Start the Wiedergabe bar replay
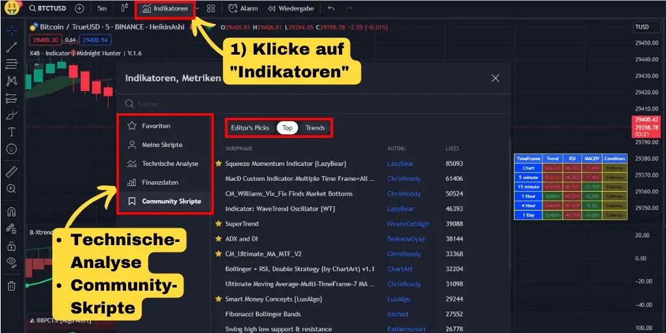Viewport: 666px width, 333px height. [x=291, y=8]
